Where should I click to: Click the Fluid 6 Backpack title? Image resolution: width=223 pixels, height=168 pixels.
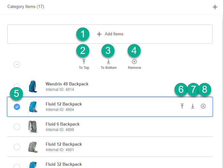pyautogui.click(x=63, y=124)
